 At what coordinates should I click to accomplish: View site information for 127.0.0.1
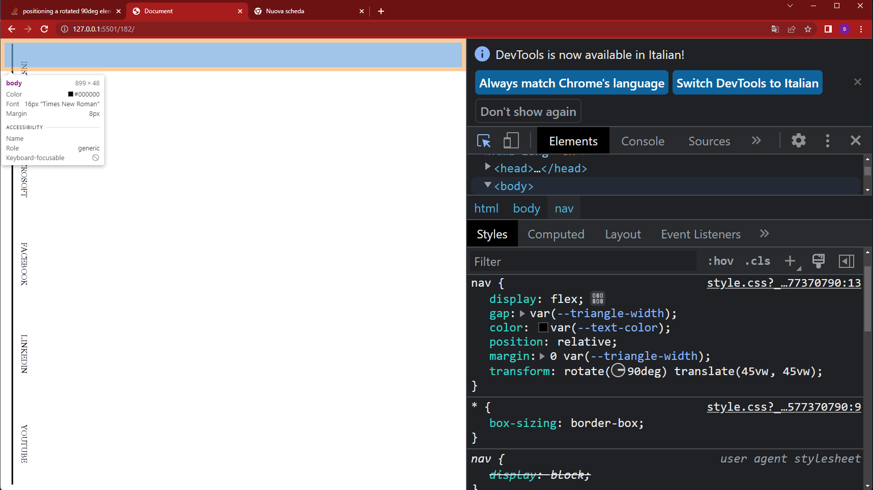[65, 29]
